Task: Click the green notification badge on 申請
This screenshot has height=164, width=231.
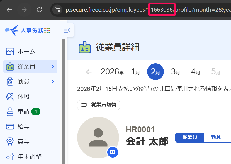Action: tap(36, 112)
